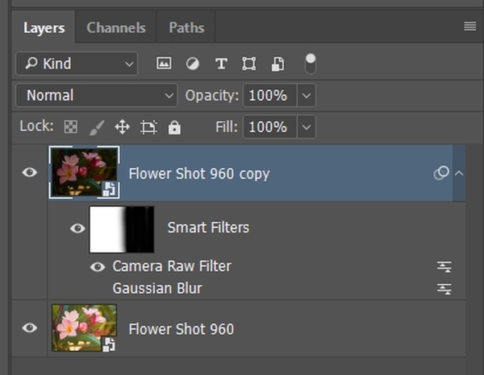Select the Smart Filters mask thumbnail
Image resolution: width=484 pixels, height=375 pixels.
[121, 228]
